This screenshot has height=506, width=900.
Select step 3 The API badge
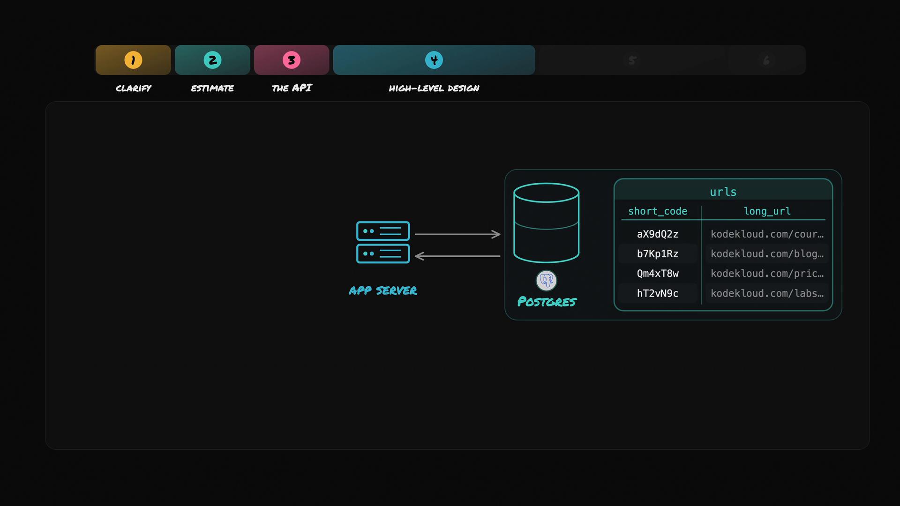point(292,60)
